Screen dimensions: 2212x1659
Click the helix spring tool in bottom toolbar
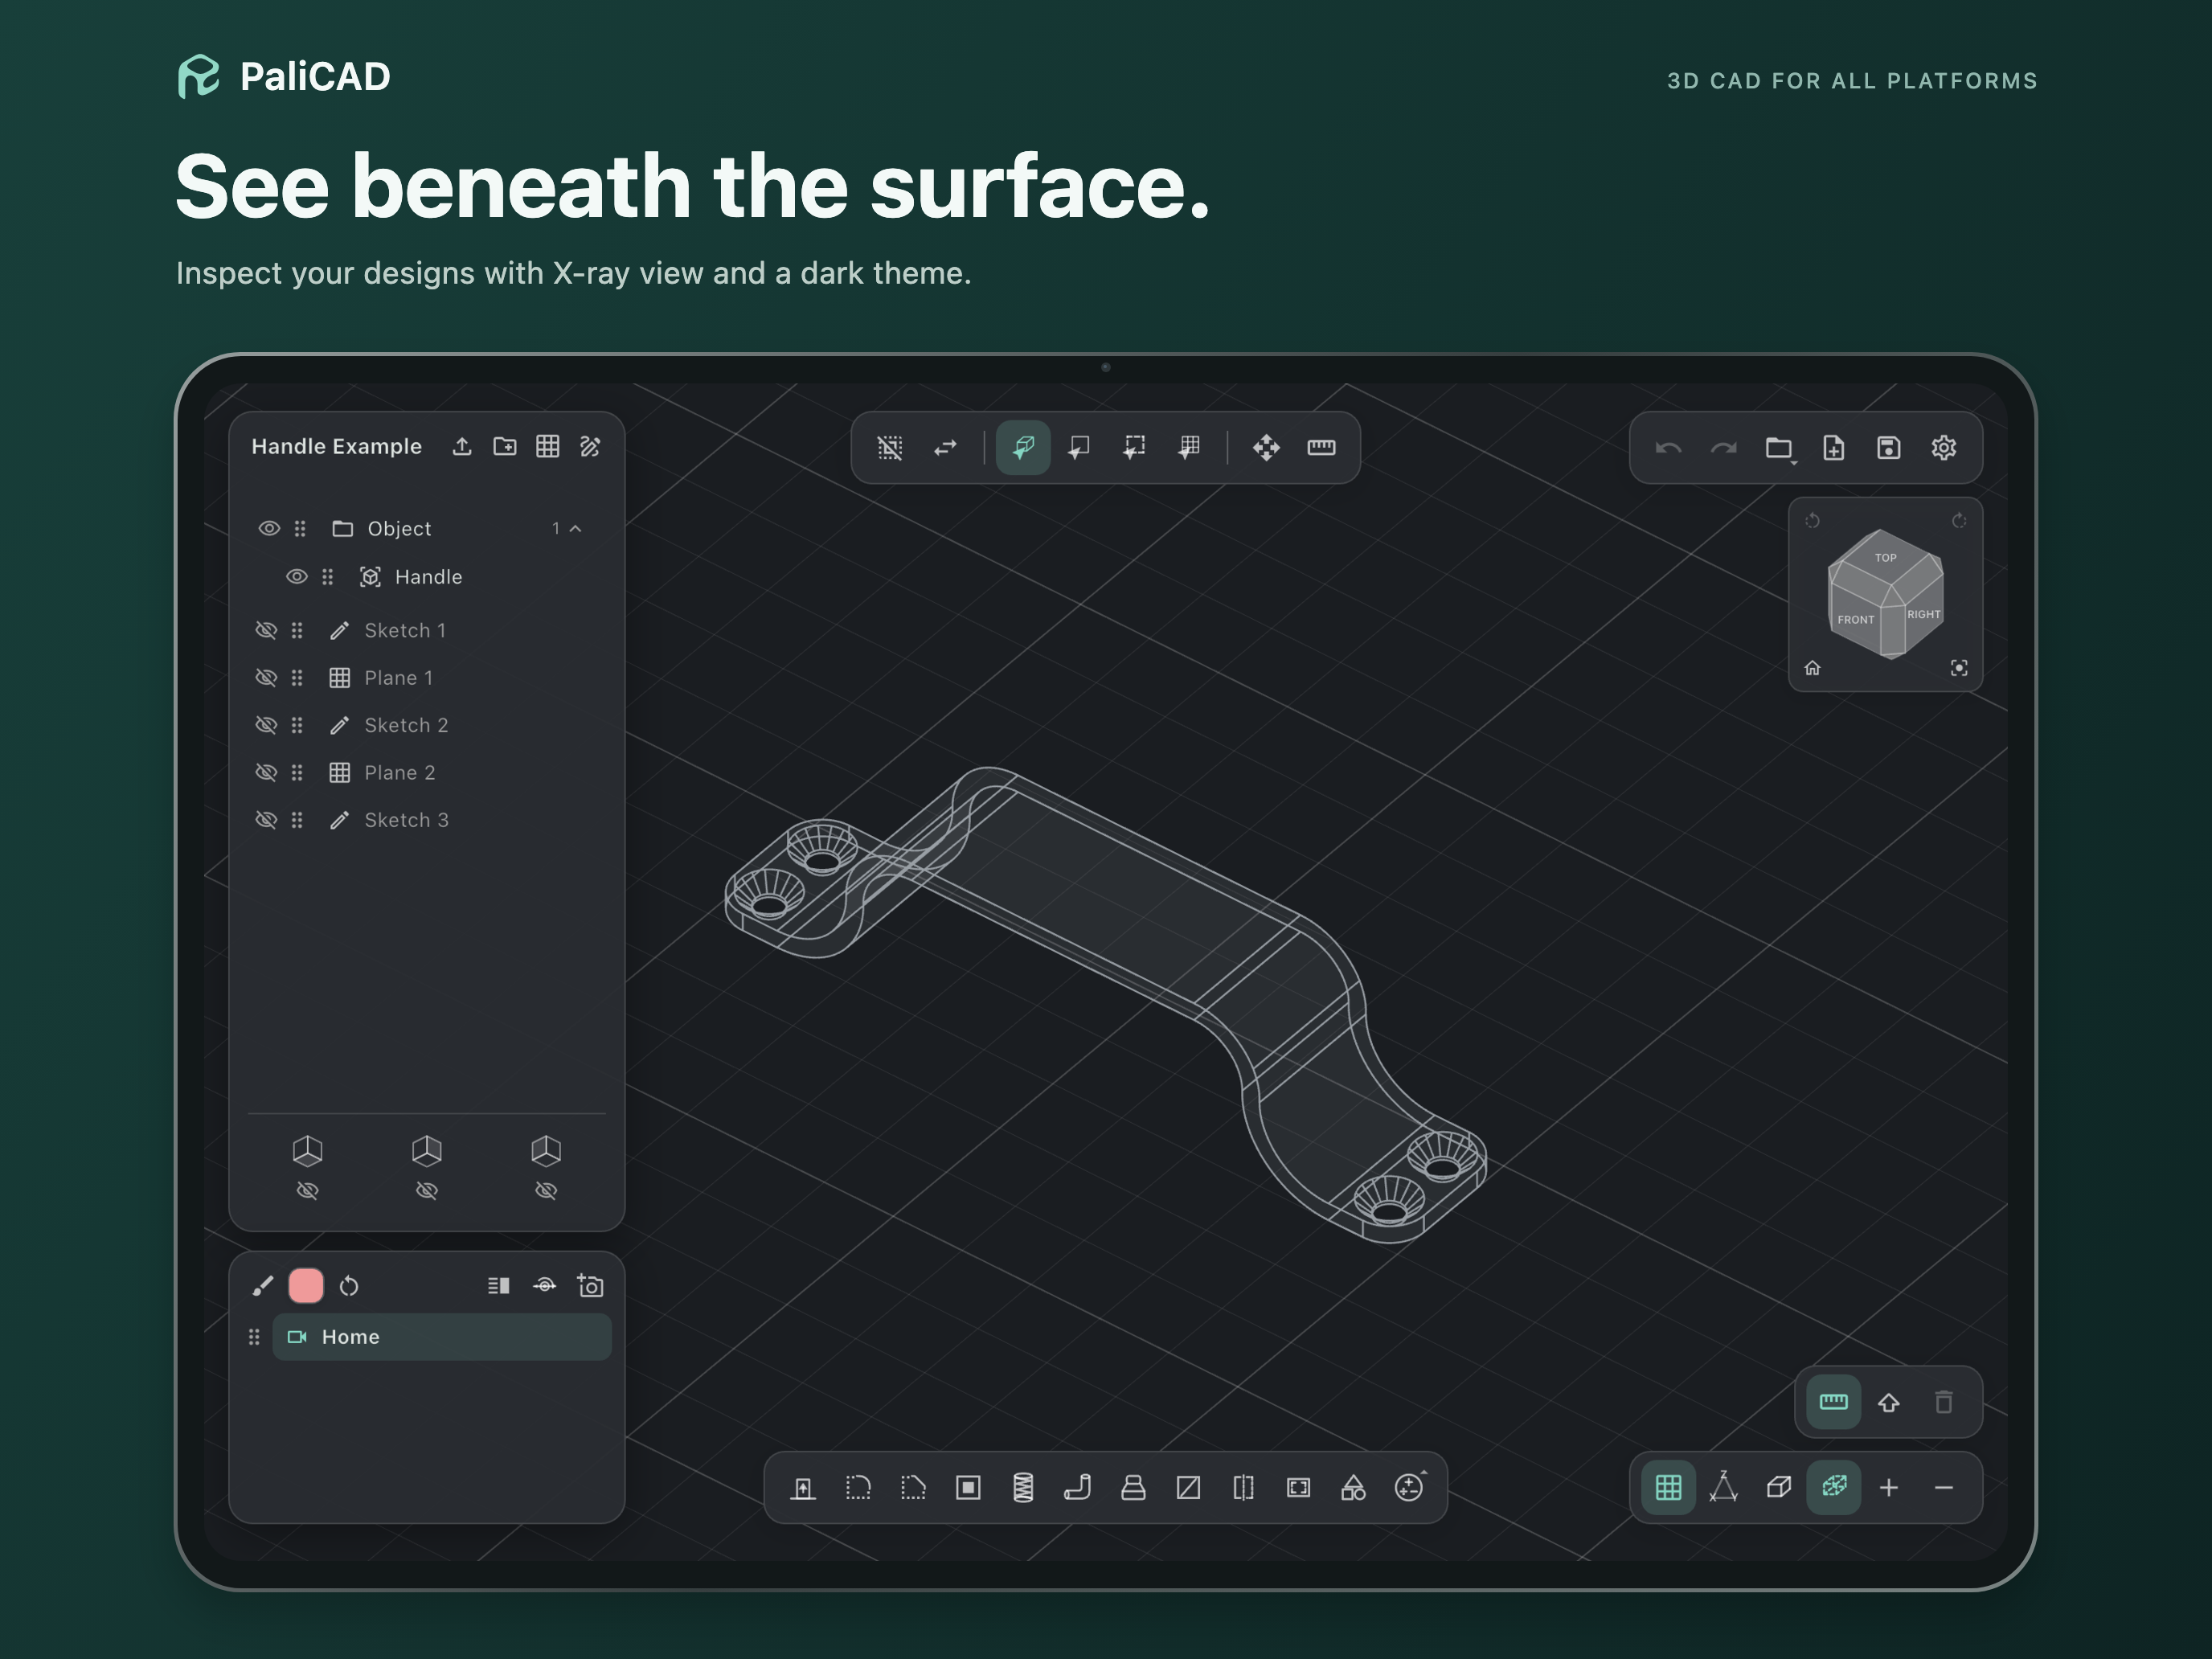click(1023, 1488)
